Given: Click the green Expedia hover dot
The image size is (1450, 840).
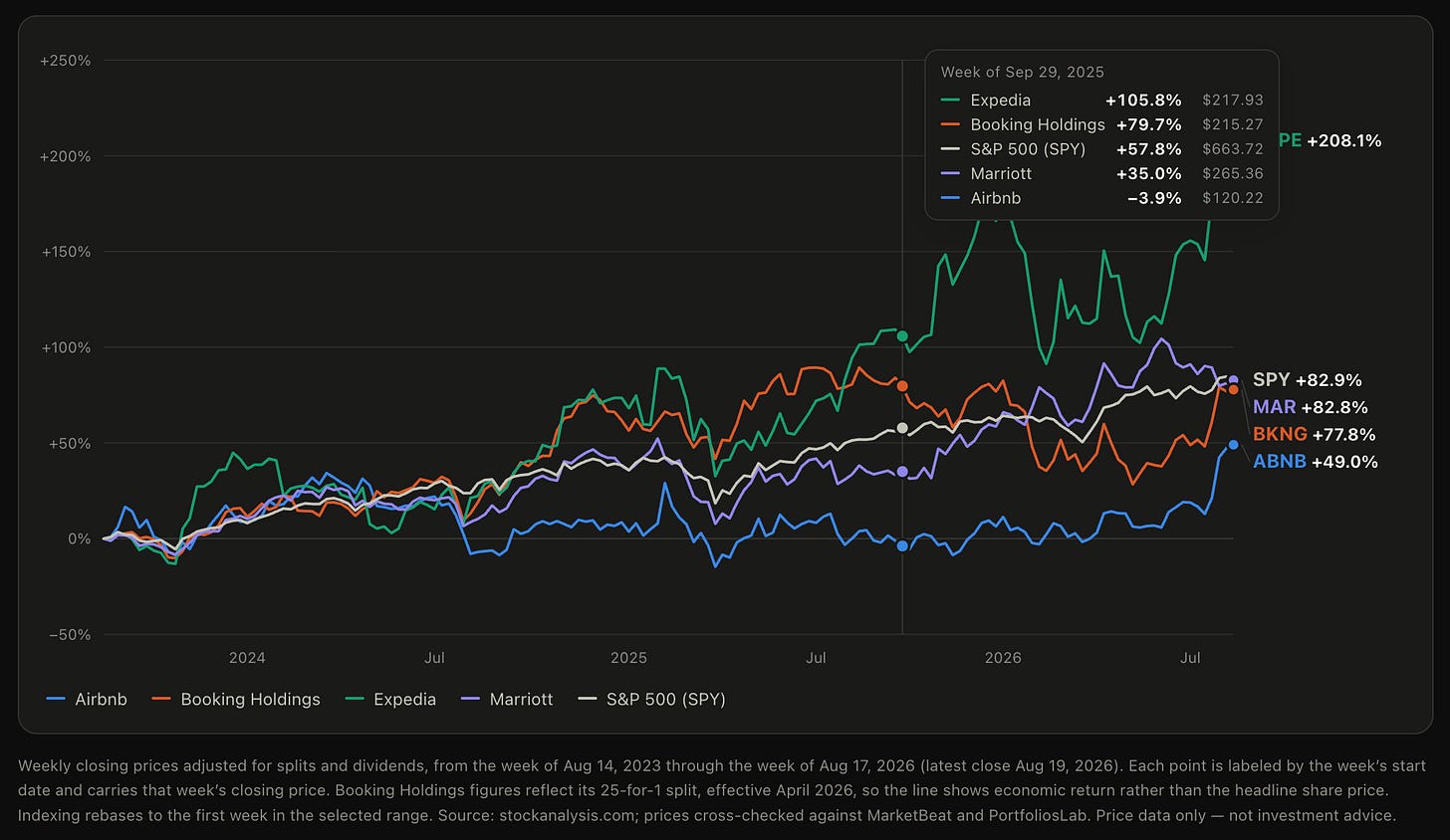Looking at the screenshot, I should pyautogui.click(x=902, y=336).
